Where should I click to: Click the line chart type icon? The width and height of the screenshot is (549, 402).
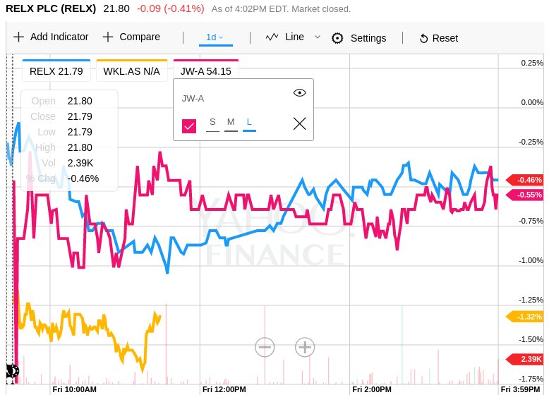272,37
